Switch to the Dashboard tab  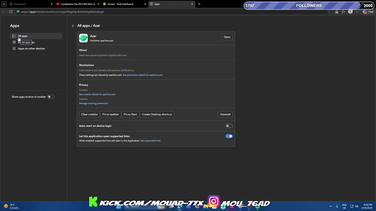[x=31, y=4]
